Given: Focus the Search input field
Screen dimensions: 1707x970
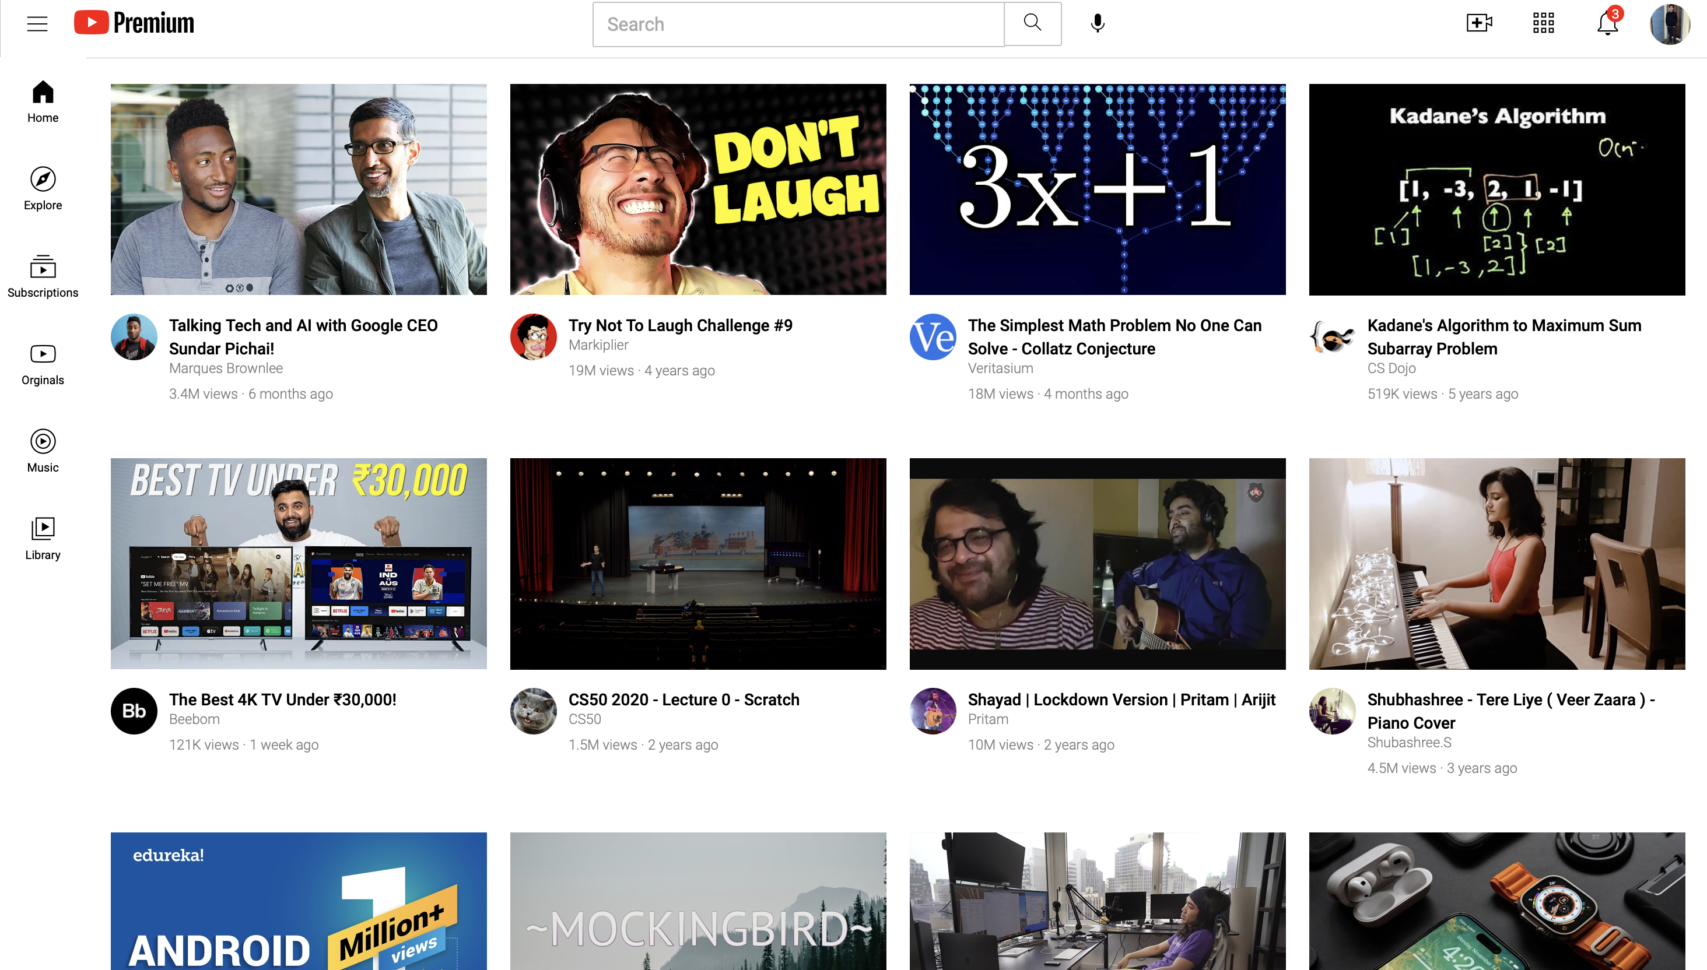Looking at the screenshot, I should [x=798, y=24].
